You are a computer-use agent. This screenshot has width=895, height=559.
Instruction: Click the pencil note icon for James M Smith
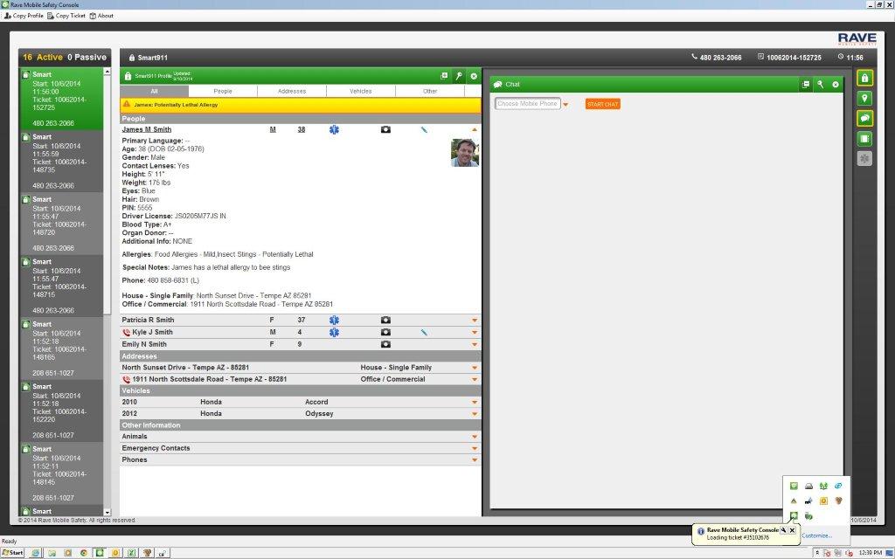tap(424, 129)
